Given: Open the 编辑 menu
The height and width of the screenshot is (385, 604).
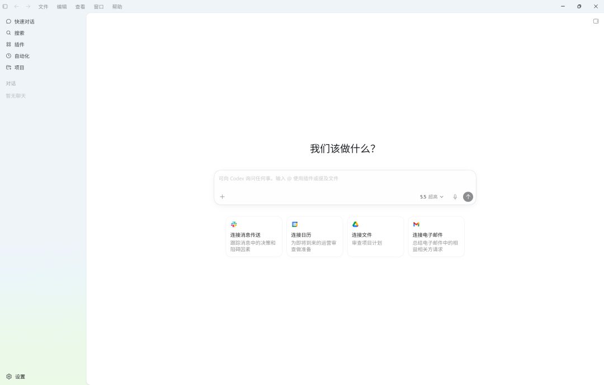Looking at the screenshot, I should 62,7.
